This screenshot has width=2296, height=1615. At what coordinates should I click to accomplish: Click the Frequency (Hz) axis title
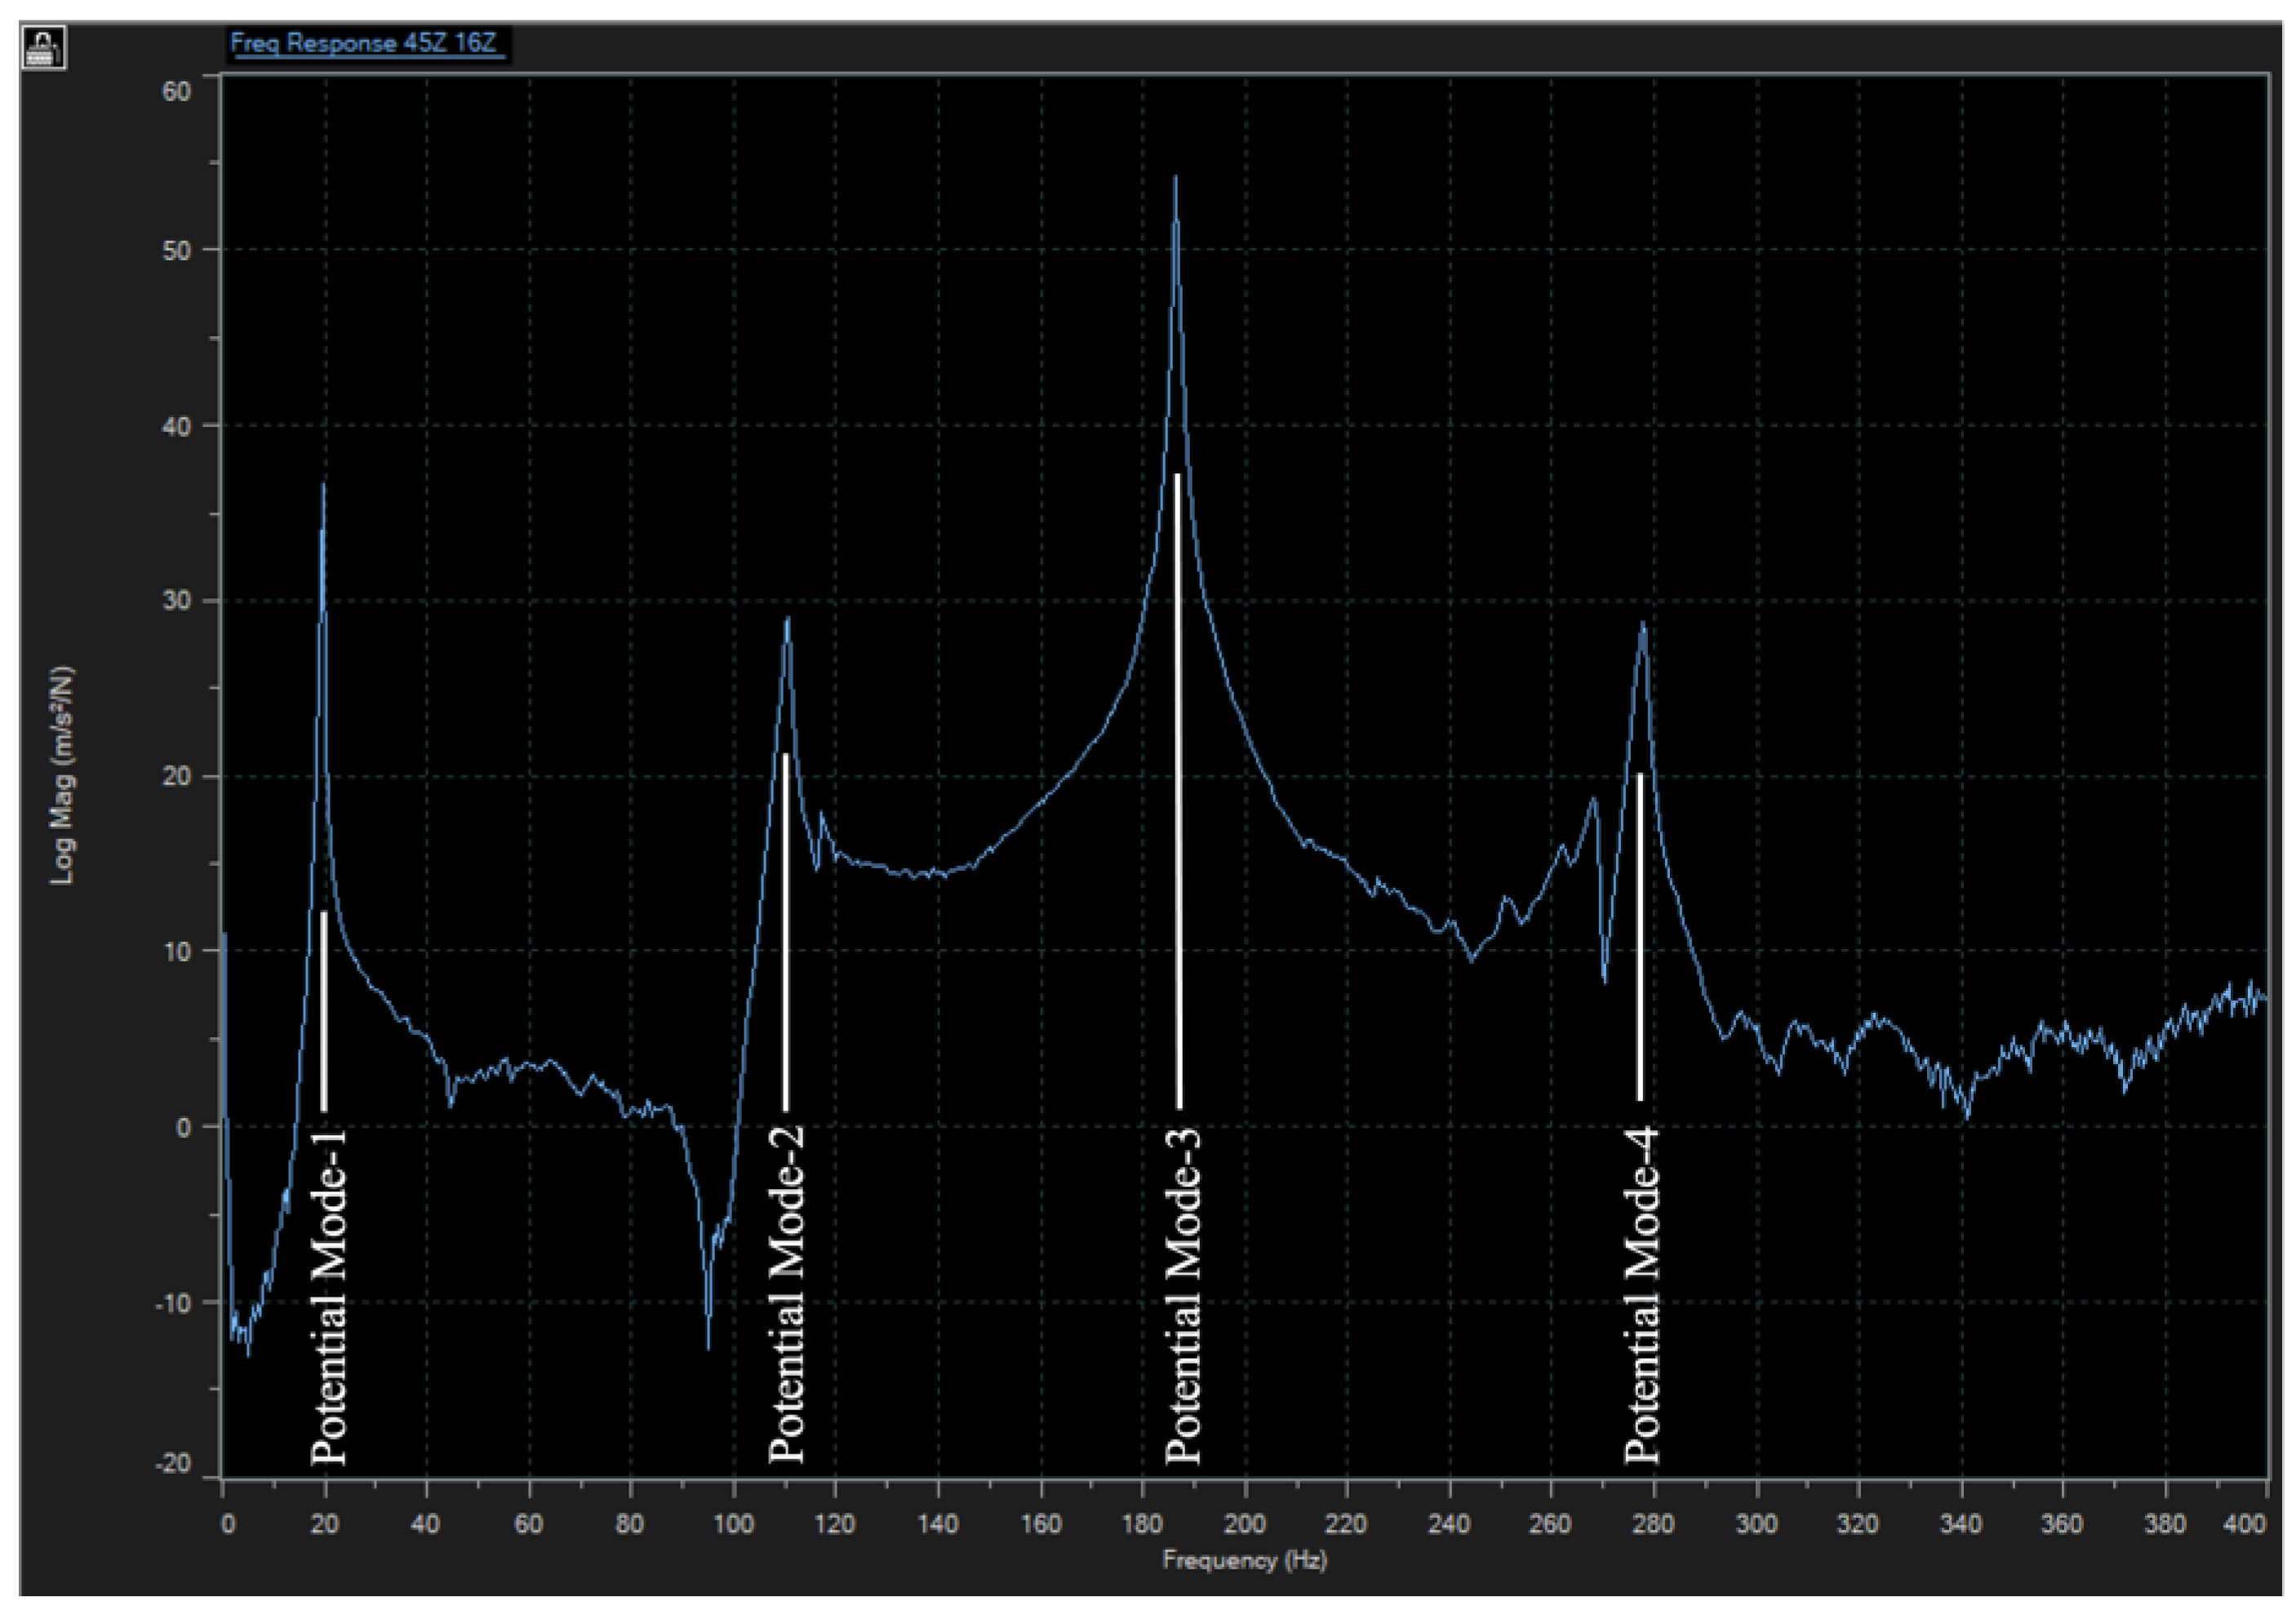(1244, 1560)
